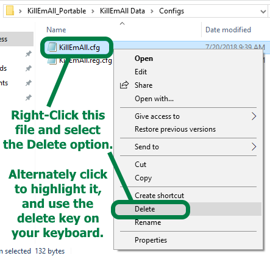Expand the Send to submenu arrow
Image resolution: width=270 pixels, height=270 pixels.
[254, 146]
